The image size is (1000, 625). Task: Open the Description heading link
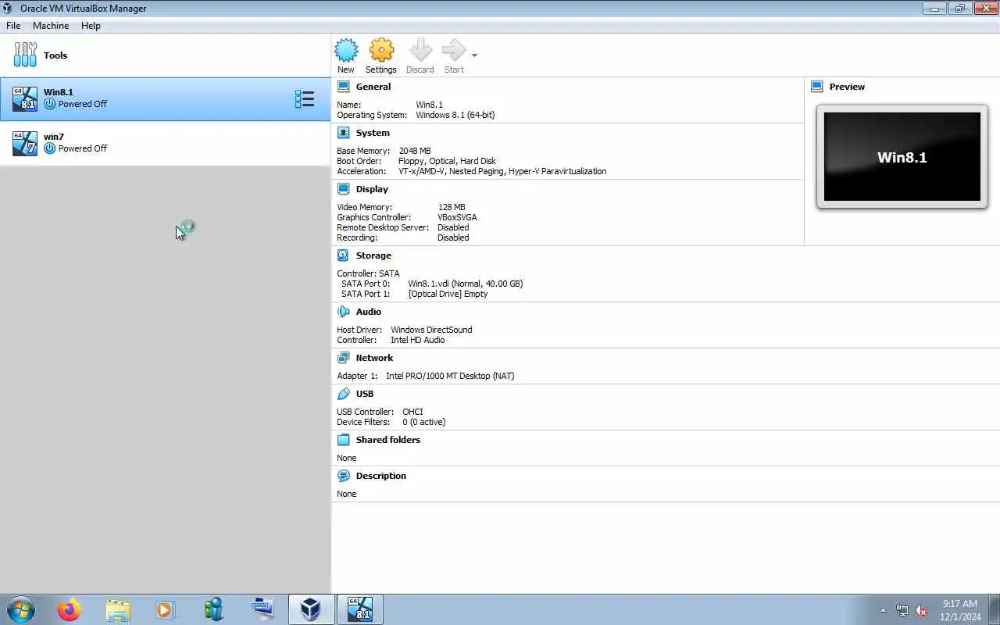click(x=381, y=476)
